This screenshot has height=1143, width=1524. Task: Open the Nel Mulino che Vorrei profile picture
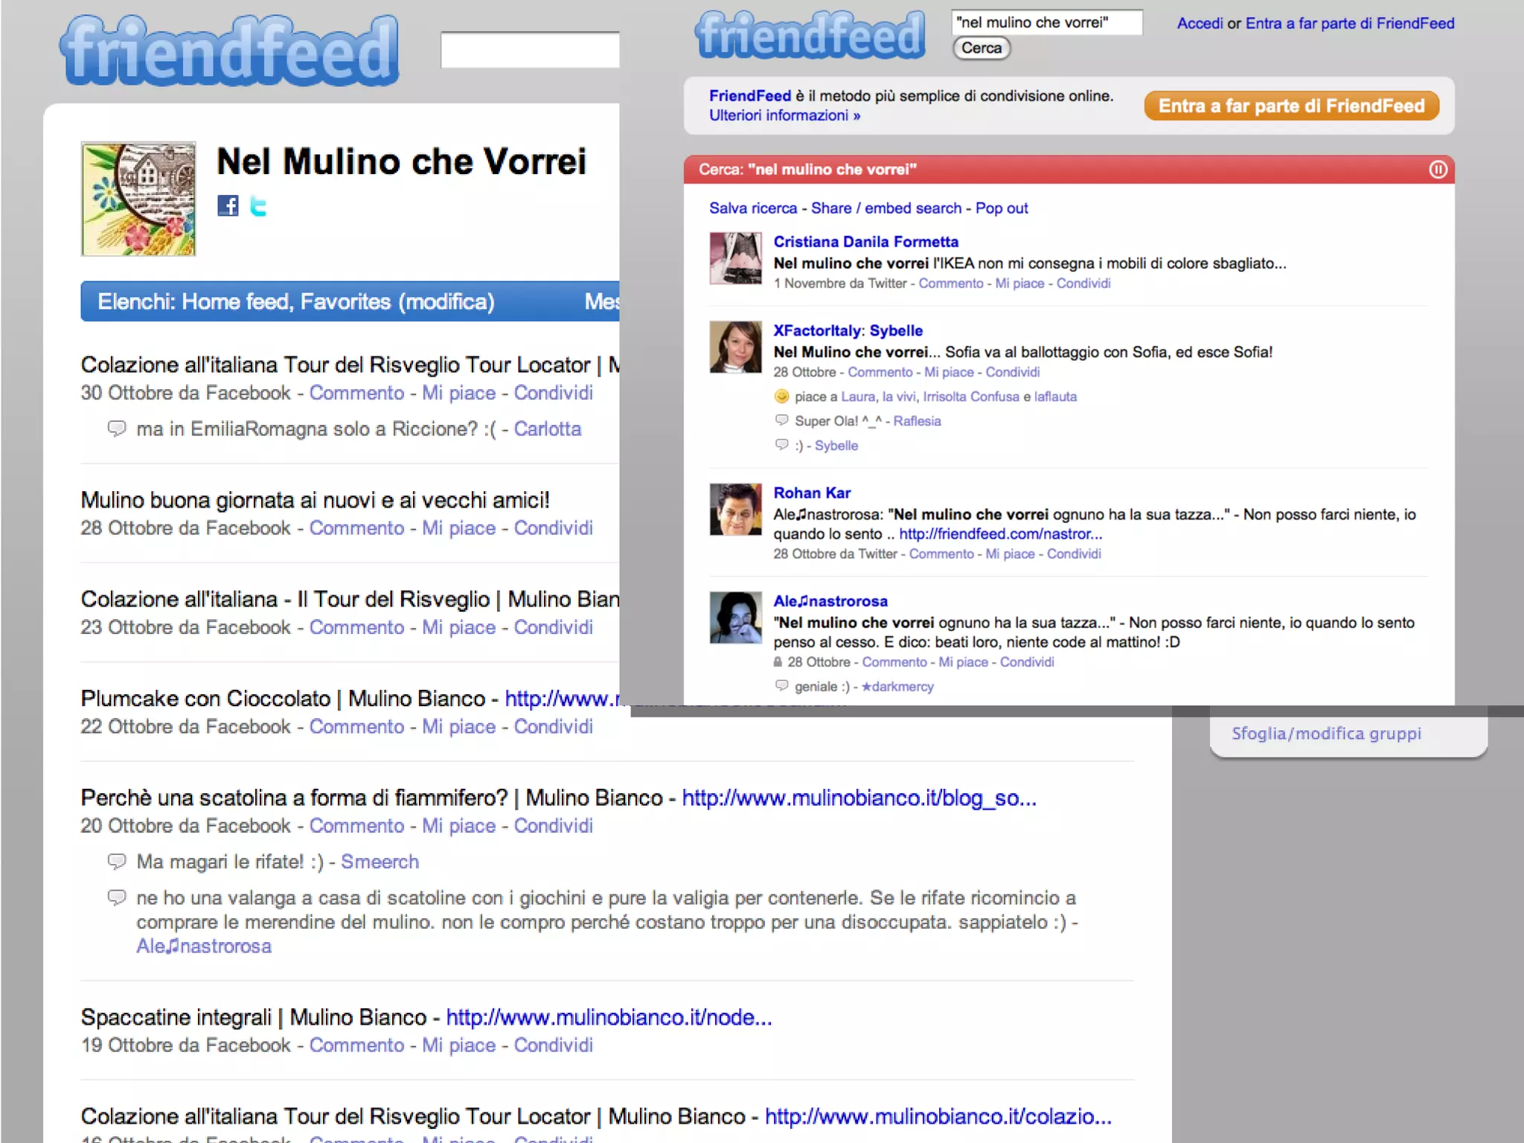[x=138, y=199]
